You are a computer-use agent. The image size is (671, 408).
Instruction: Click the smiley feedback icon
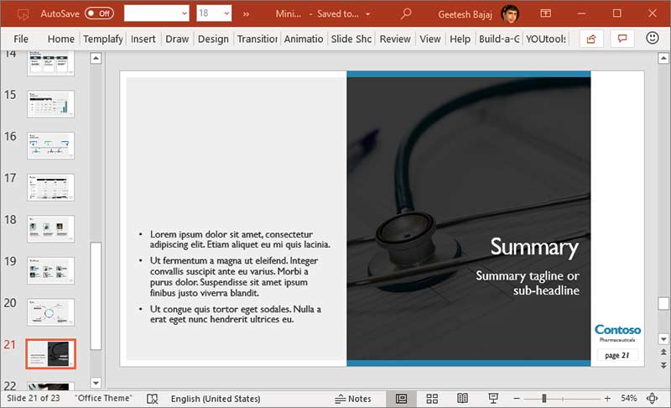pyautogui.click(x=653, y=39)
